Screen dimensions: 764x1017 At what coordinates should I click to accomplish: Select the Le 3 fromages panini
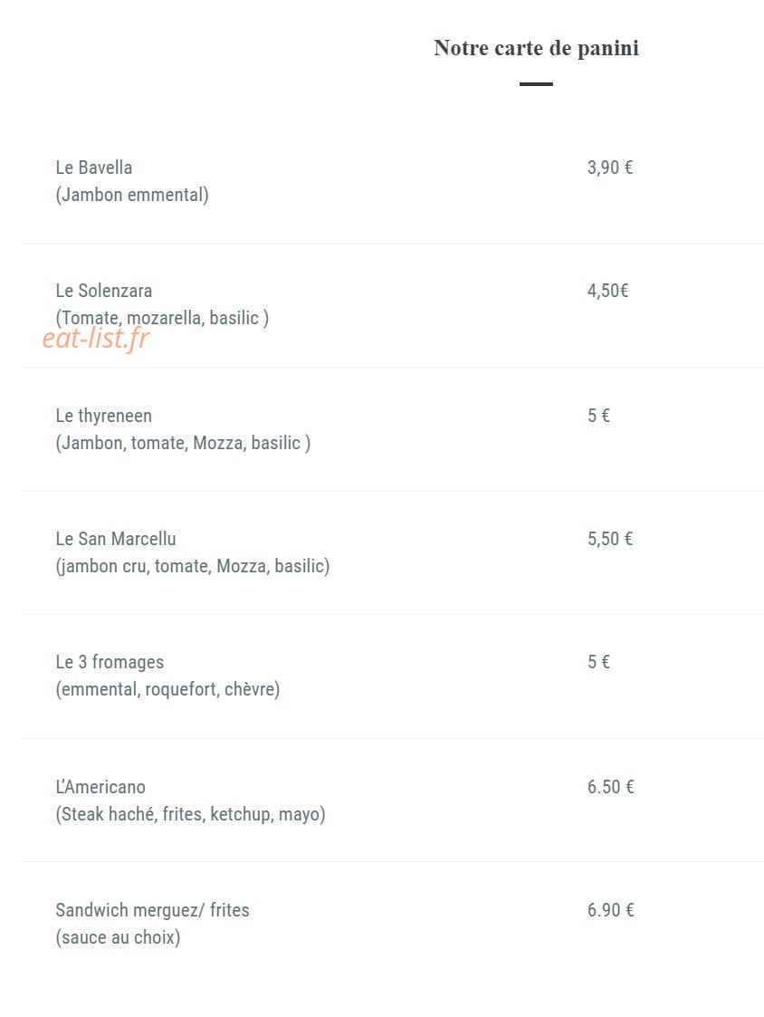pos(110,662)
